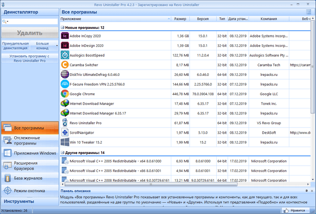Click 'Принудительная деинсталляция' button

tap(15, 46)
